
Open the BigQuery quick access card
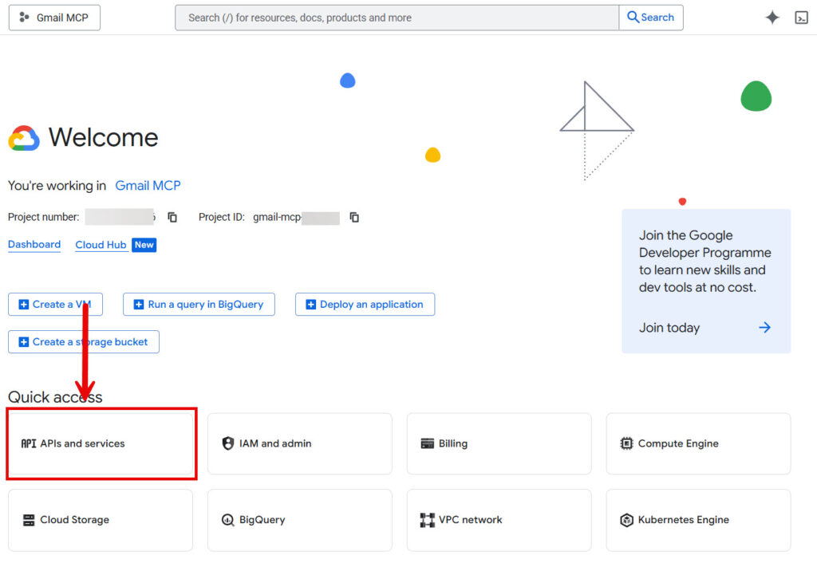pos(299,520)
